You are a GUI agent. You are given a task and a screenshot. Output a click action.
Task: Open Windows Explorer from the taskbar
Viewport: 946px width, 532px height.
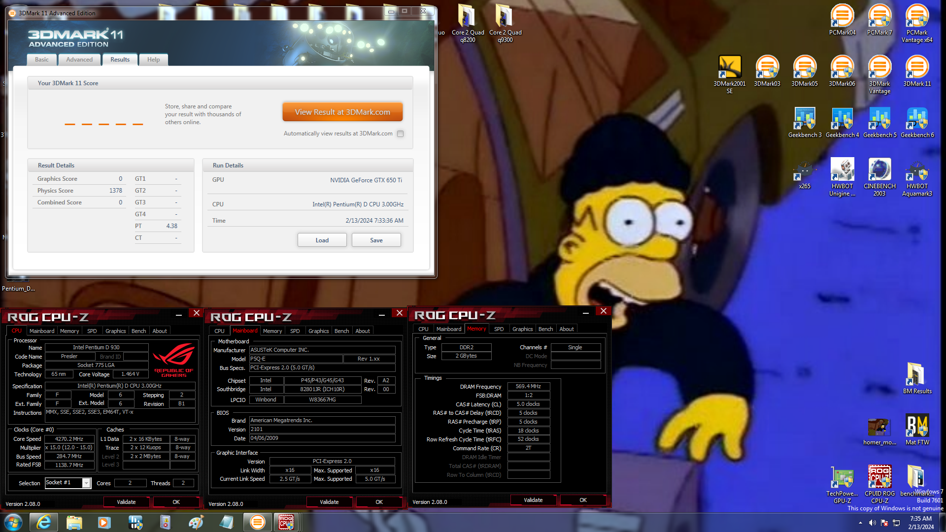(74, 522)
